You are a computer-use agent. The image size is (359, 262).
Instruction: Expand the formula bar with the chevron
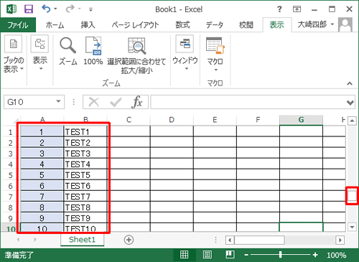click(350, 103)
